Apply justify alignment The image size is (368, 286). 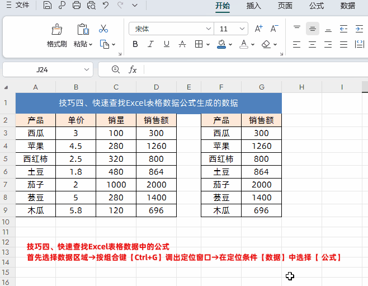[343, 44]
